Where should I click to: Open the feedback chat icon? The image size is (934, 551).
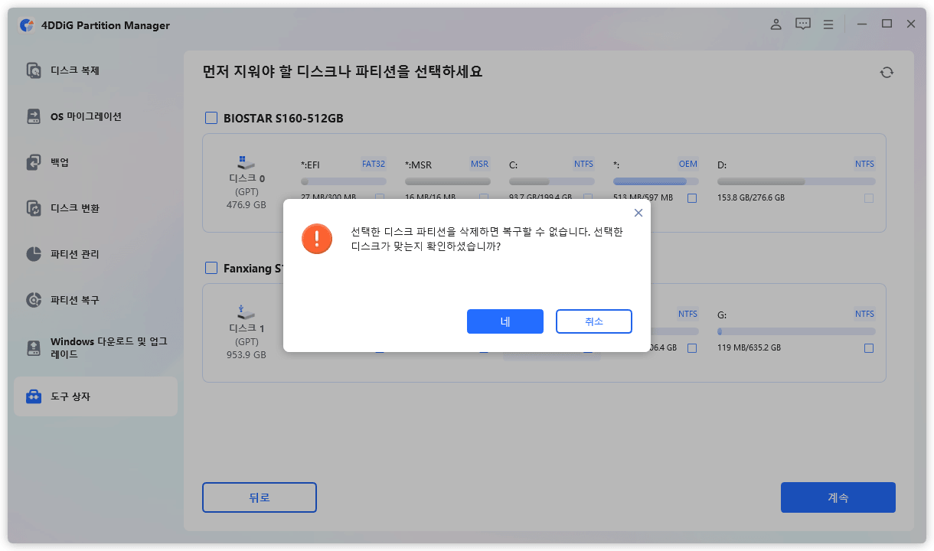pyautogui.click(x=802, y=24)
